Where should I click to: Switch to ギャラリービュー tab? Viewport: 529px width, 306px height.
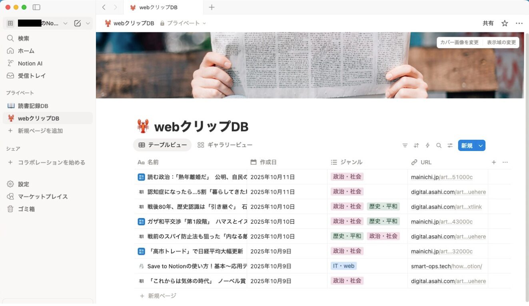click(225, 145)
